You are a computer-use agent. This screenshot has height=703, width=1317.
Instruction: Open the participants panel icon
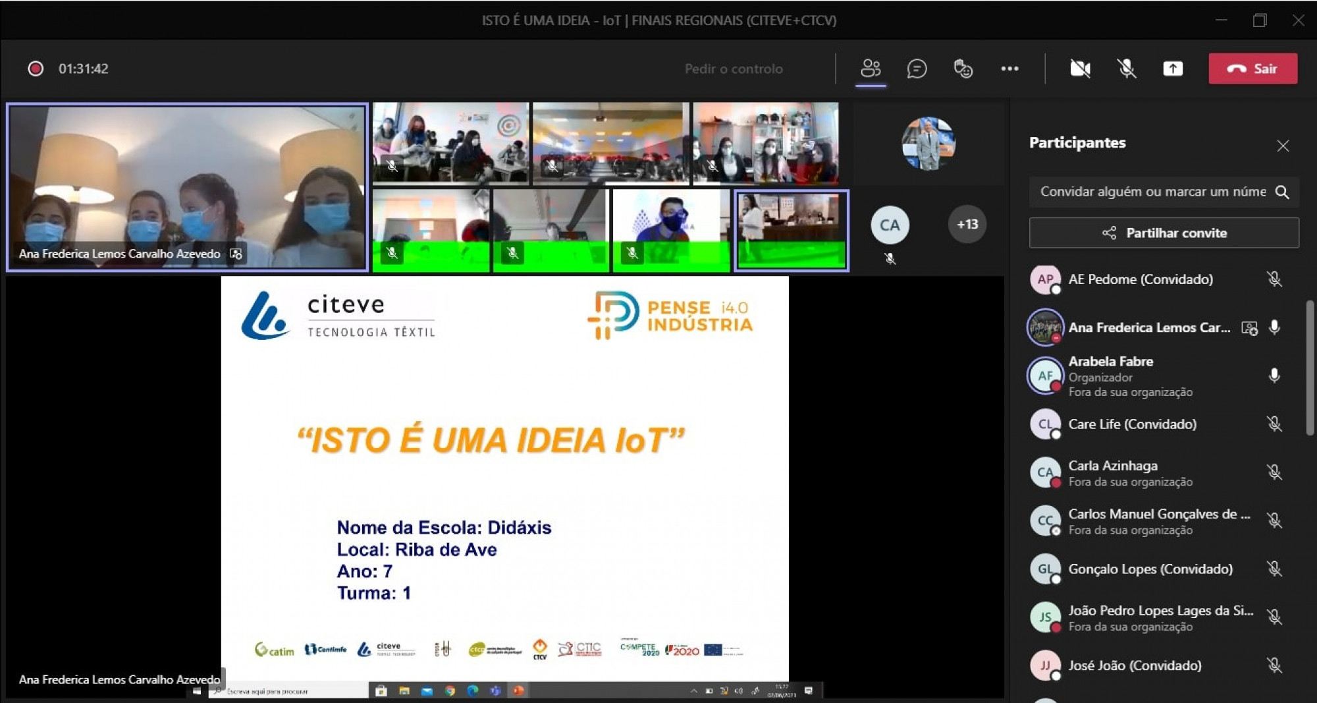[871, 69]
